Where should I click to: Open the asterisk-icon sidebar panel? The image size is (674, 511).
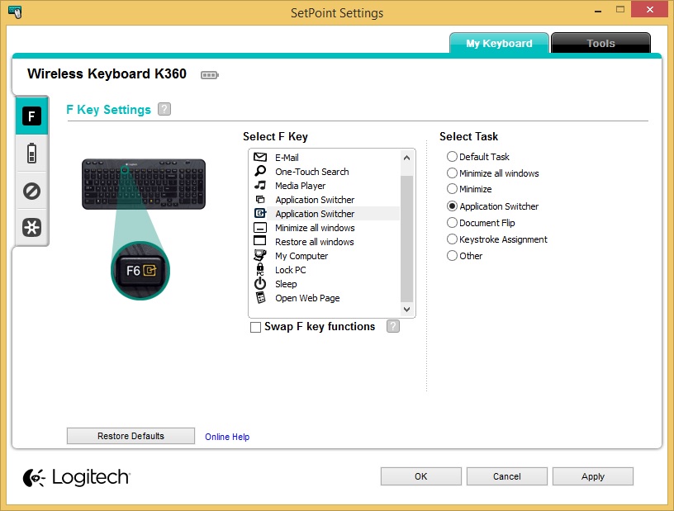(32, 227)
